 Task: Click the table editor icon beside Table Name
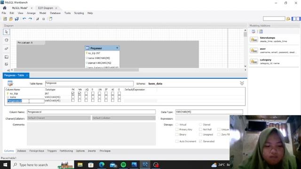pos(10,84)
